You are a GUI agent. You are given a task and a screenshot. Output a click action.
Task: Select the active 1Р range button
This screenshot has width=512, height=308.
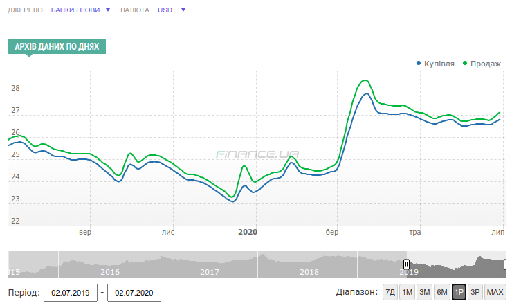(459, 292)
